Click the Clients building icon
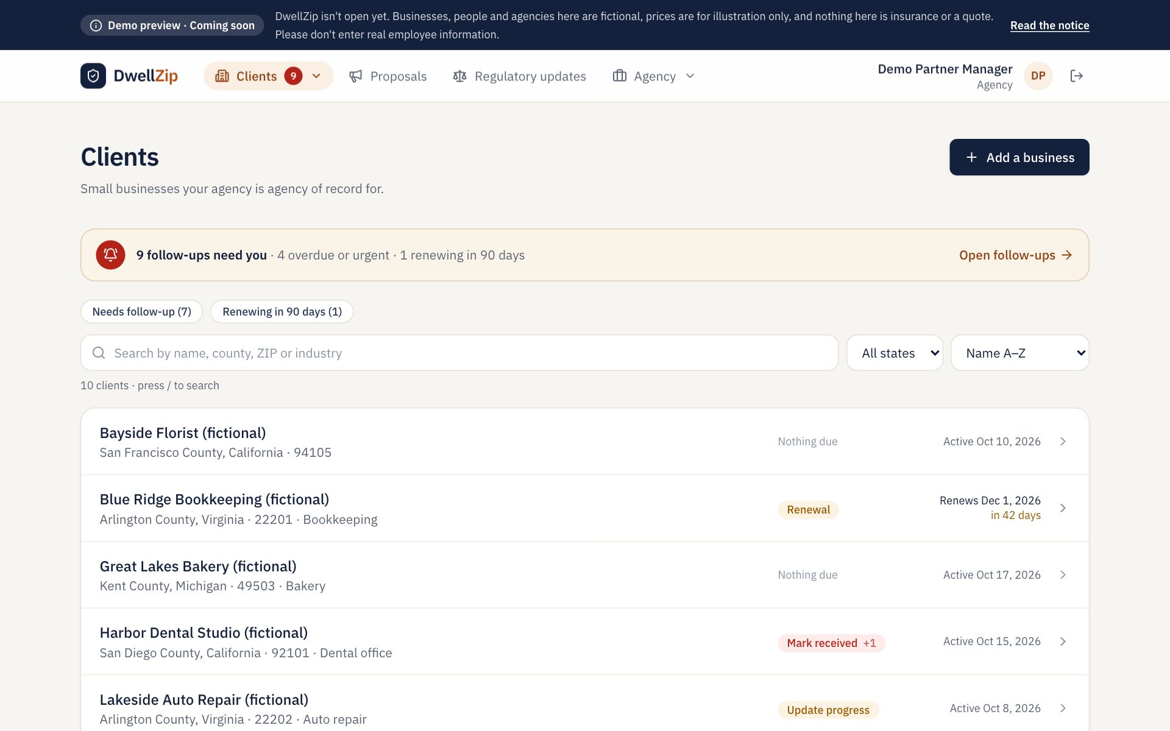The height and width of the screenshot is (731, 1170). click(x=222, y=76)
